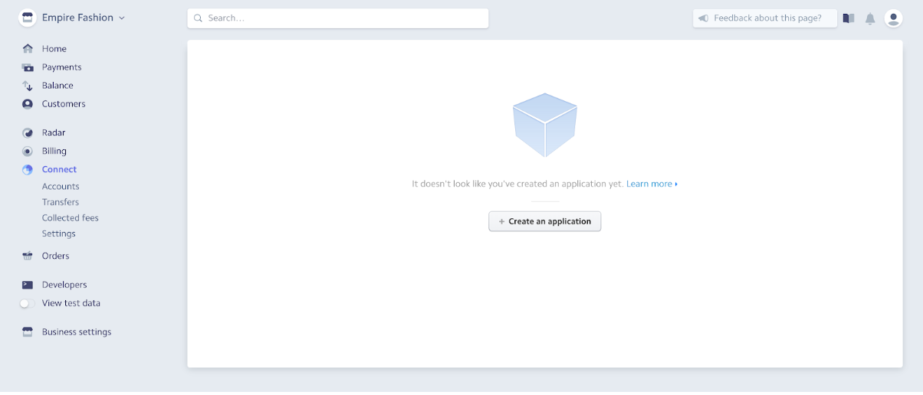Open Orders in sidebar
923x395 pixels.
[56, 256]
